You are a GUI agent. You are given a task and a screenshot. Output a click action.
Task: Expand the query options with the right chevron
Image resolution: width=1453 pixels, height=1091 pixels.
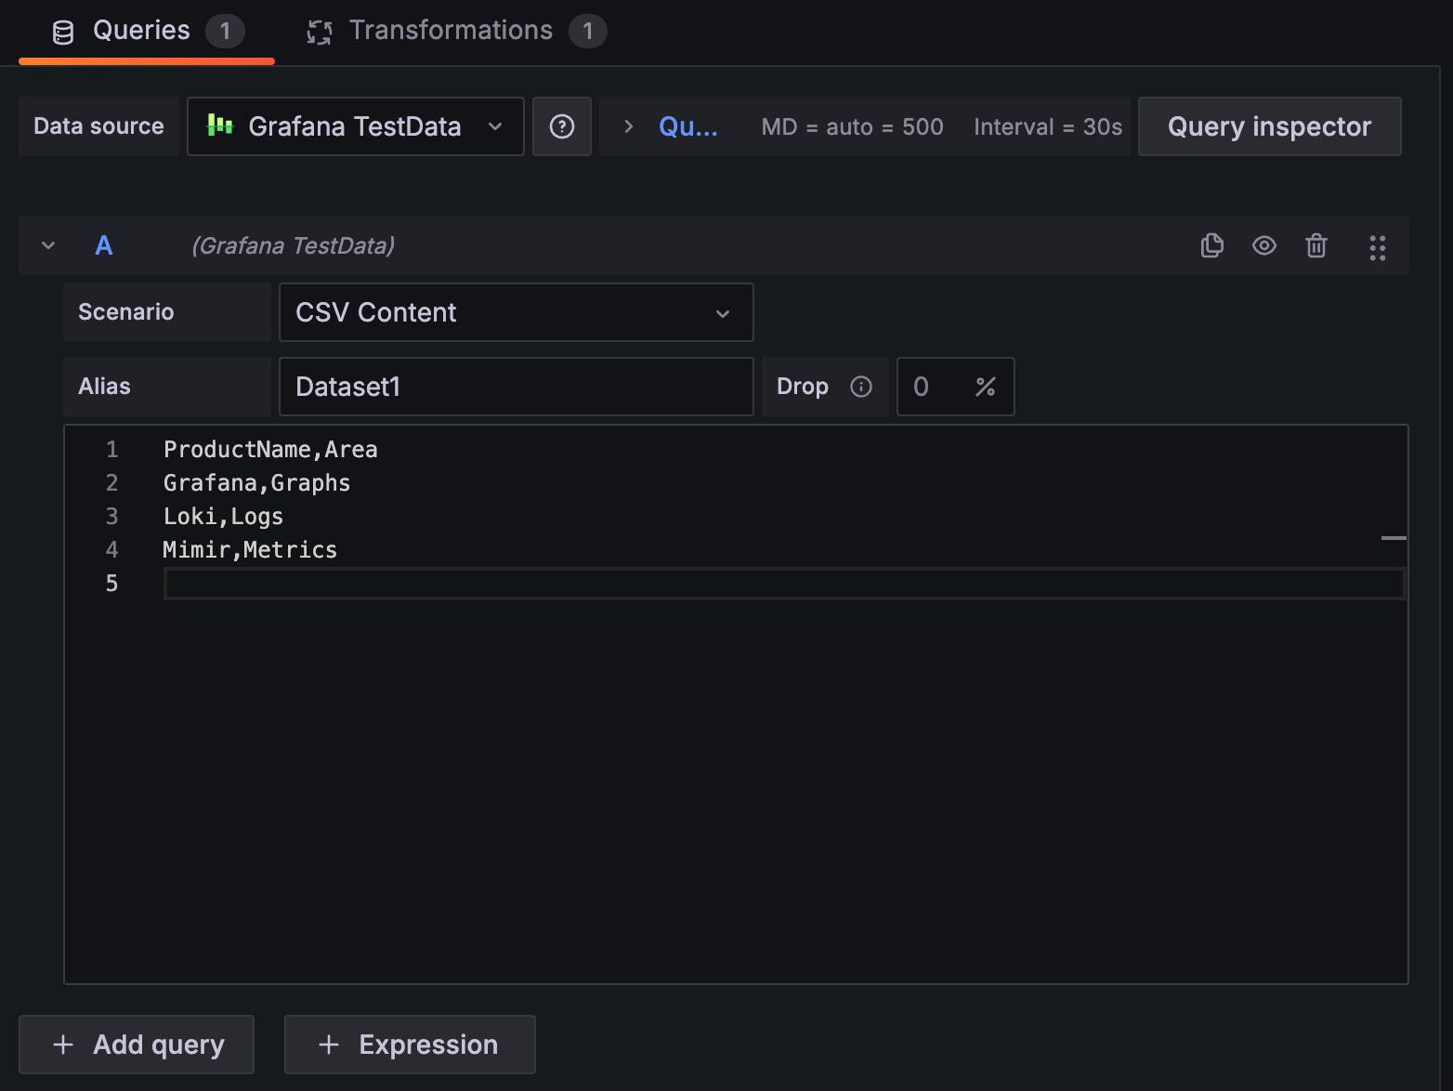[x=628, y=126]
